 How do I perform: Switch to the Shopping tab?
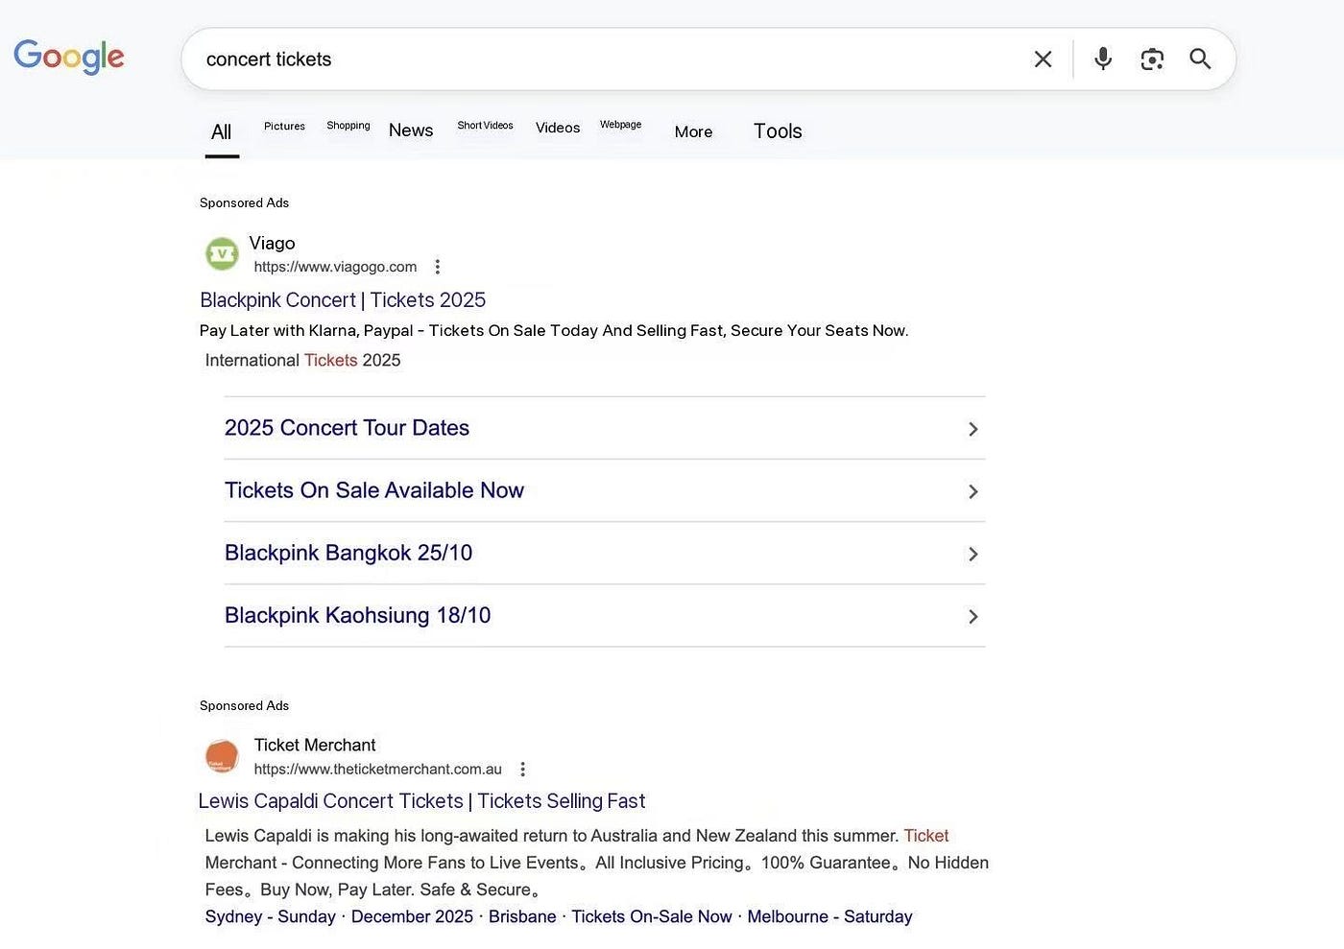[x=348, y=126]
